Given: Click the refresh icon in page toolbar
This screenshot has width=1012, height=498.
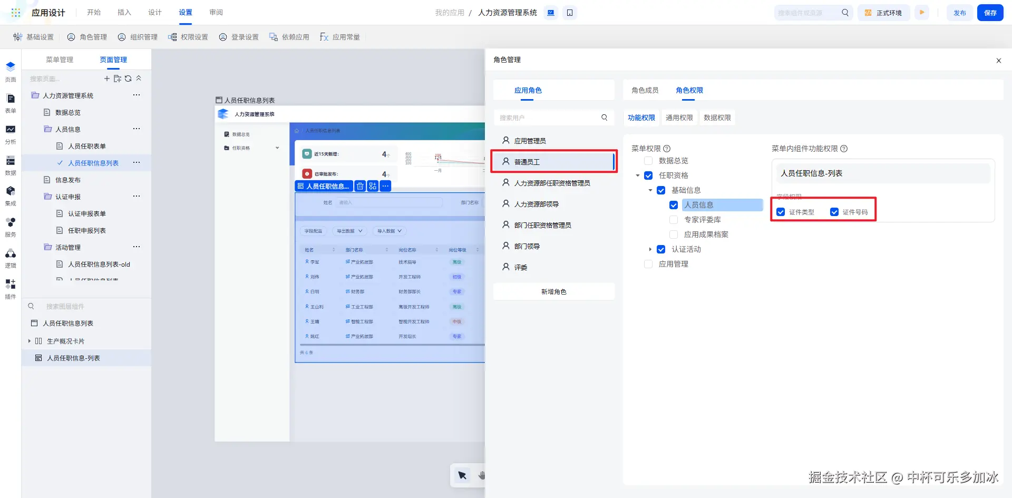Looking at the screenshot, I should click(x=128, y=79).
